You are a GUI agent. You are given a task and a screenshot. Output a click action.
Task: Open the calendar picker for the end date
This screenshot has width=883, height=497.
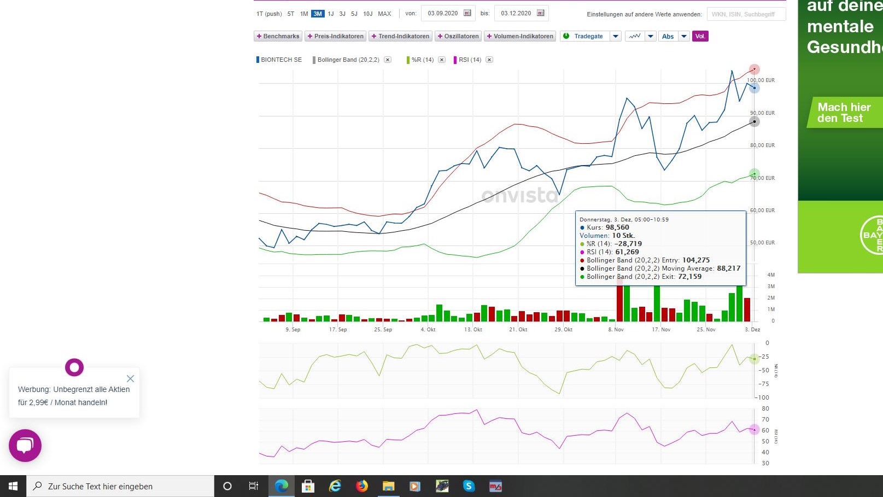pyautogui.click(x=541, y=13)
